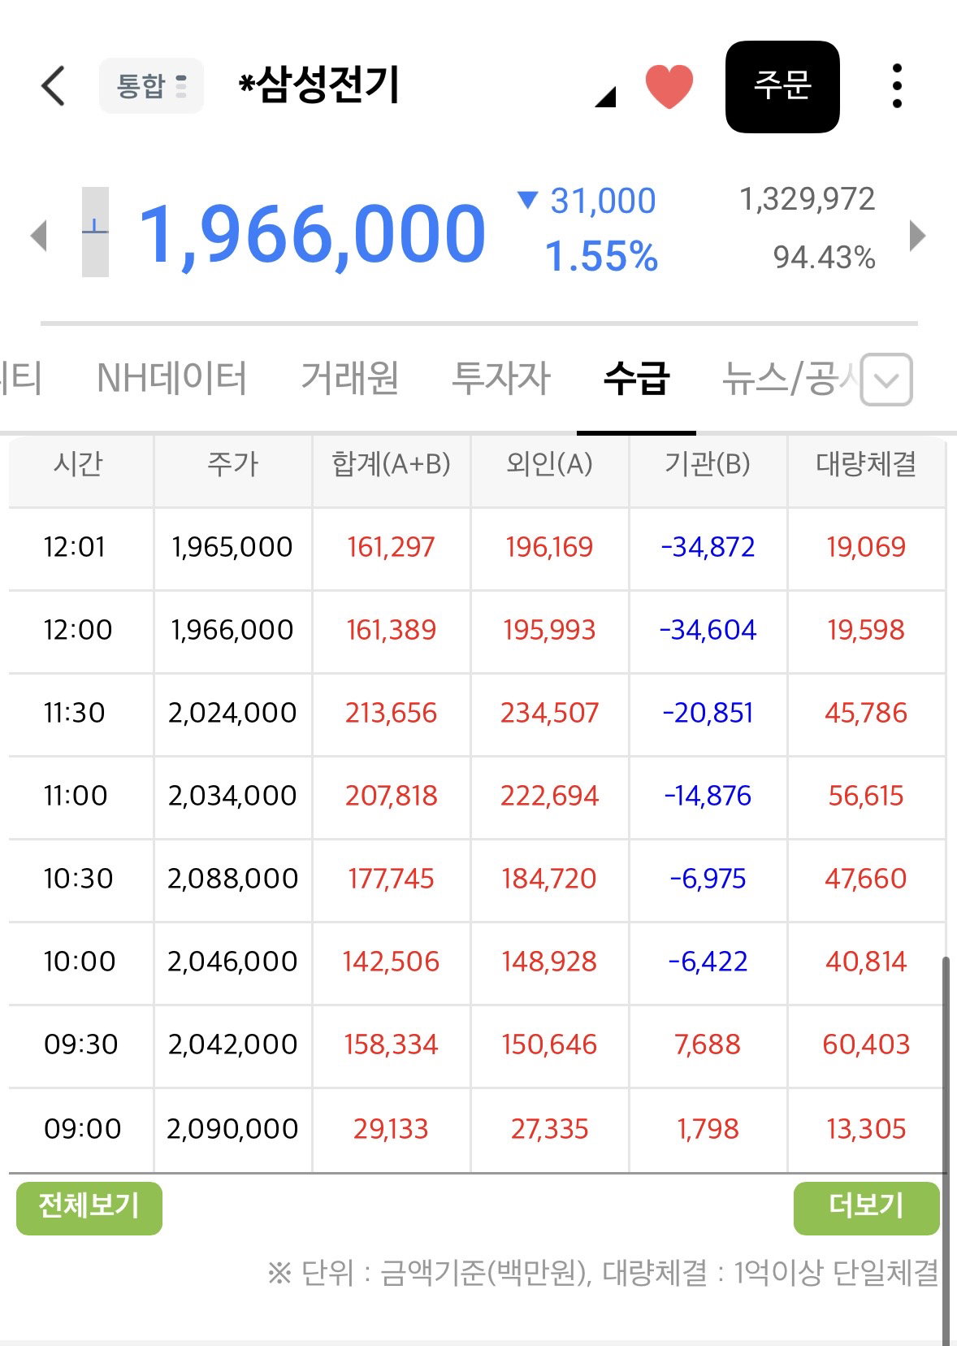The width and height of the screenshot is (957, 1346).
Task: Show previous stock with left triangle arrow
Action: pos(38,236)
